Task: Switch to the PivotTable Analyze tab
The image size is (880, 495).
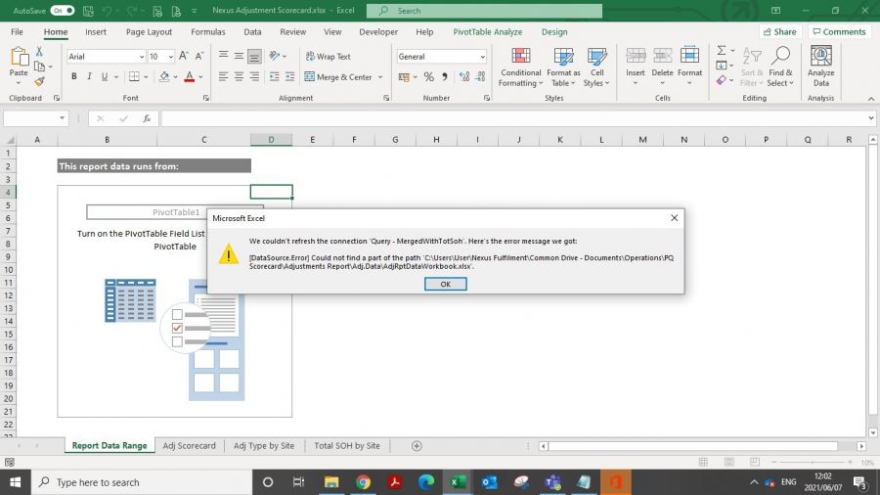Action: tap(487, 32)
